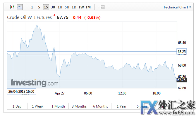Switch to candlestick chart icon
The image size is (196, 116).
[x=12, y=7]
